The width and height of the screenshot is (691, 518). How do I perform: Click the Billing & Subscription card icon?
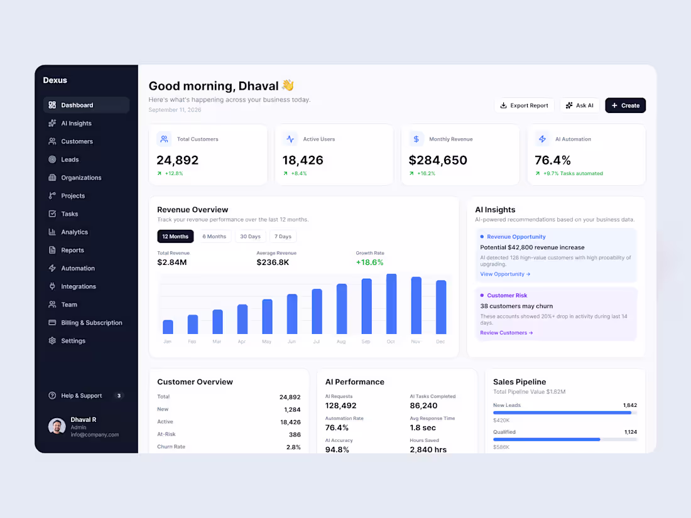[x=52, y=323]
